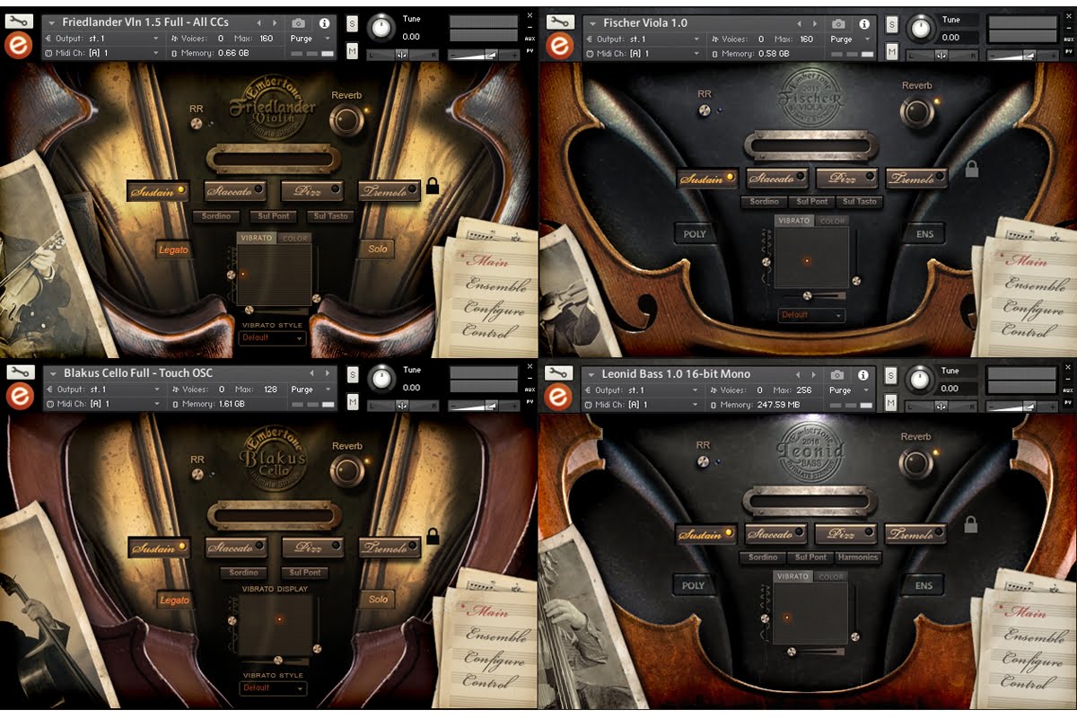The width and height of the screenshot is (1077, 718).
Task: Click keyswitch display plate on Blakus Cello
Action: tap(274, 514)
